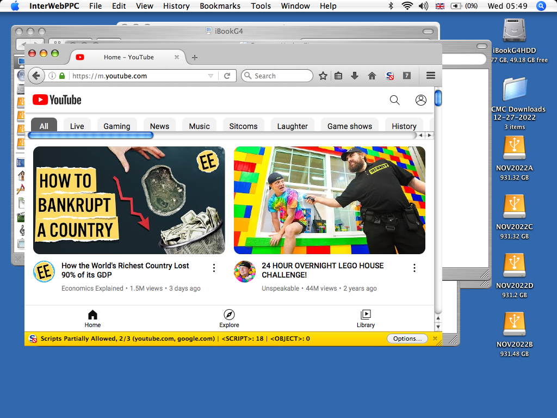Open the How to Bankrupt a Country thumbnail
This screenshot has height=418, width=557.
click(129, 200)
